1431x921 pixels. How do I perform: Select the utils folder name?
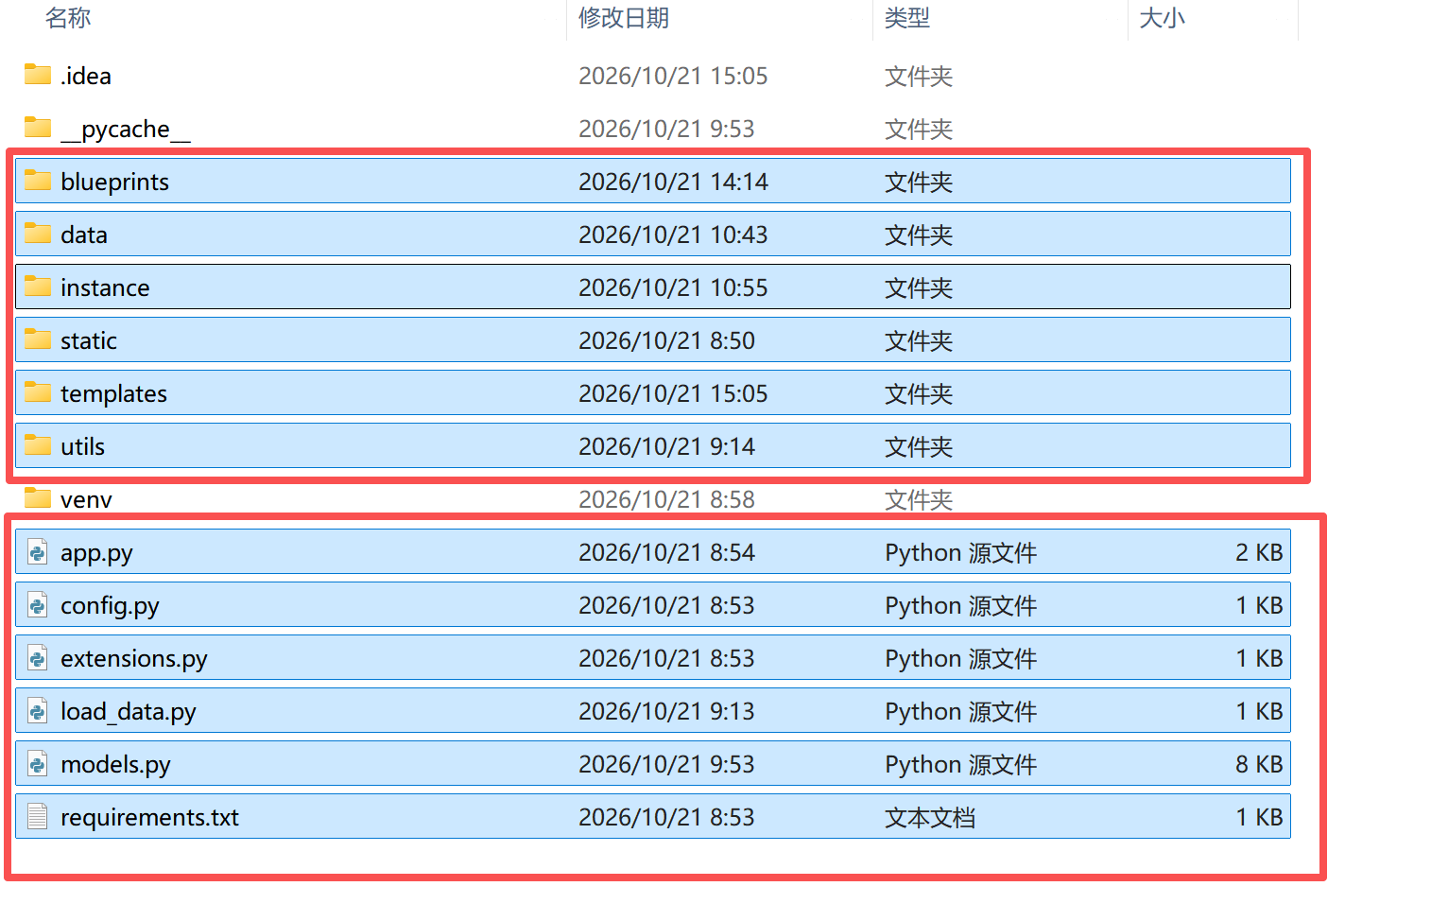click(x=82, y=446)
